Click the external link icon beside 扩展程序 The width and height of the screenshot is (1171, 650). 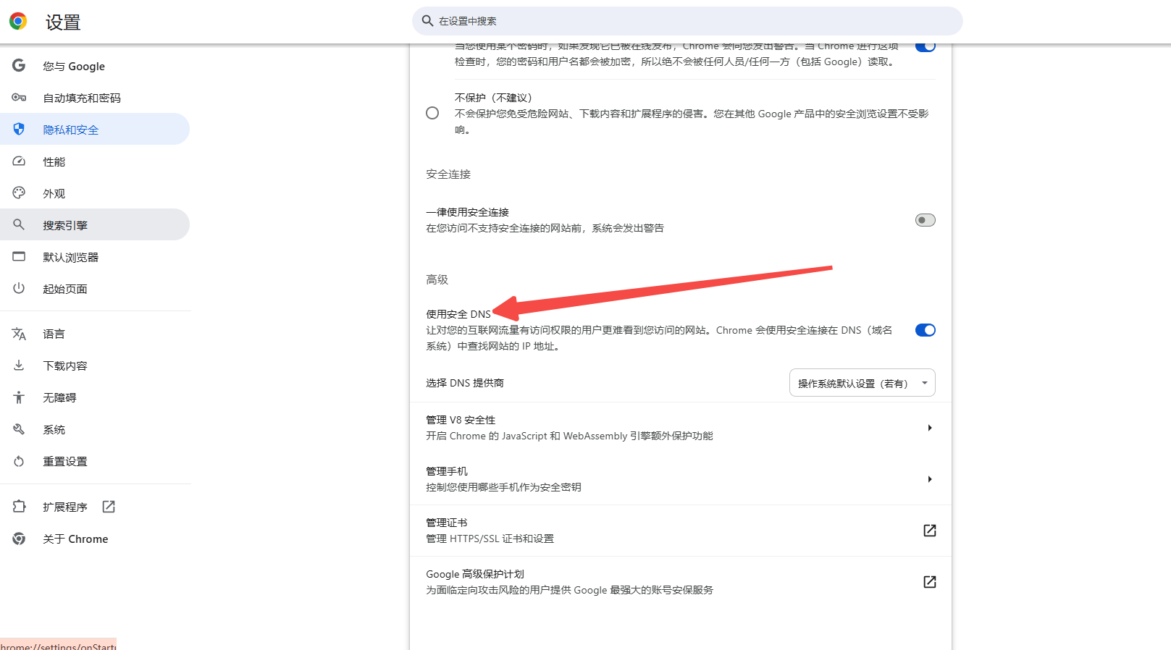[109, 507]
